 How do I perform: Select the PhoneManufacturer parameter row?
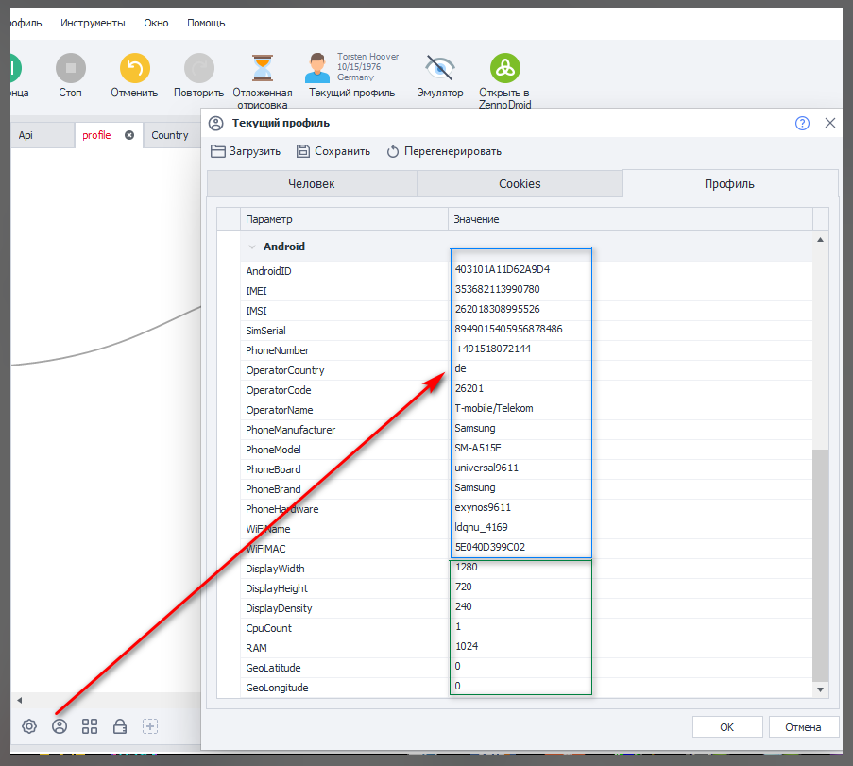coord(526,430)
